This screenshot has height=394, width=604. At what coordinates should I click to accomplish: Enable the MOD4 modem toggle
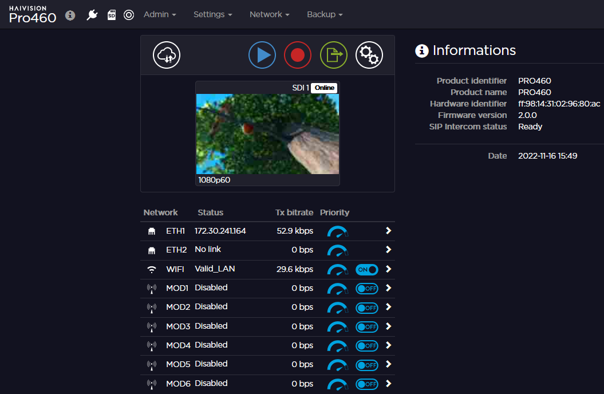point(366,346)
